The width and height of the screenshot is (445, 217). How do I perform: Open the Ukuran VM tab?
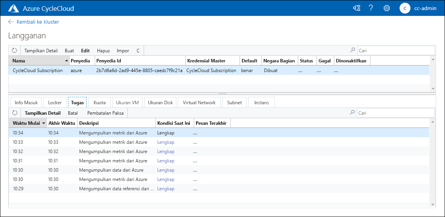127,103
